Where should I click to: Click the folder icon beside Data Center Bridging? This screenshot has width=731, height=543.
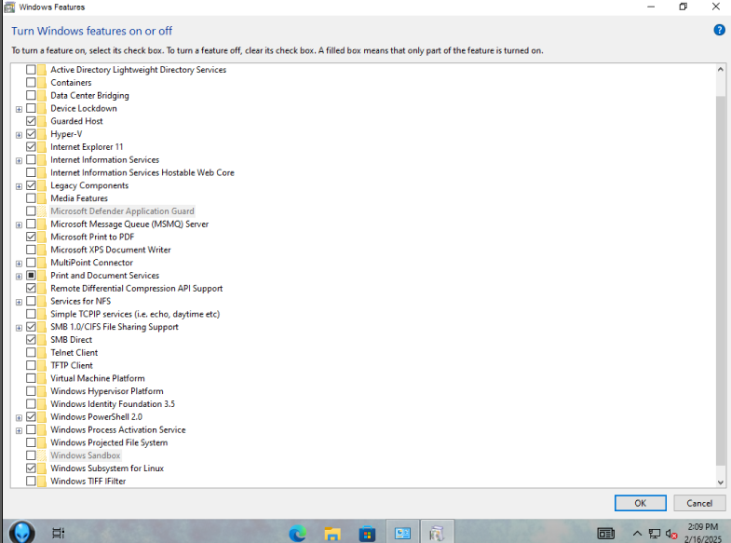click(42, 96)
